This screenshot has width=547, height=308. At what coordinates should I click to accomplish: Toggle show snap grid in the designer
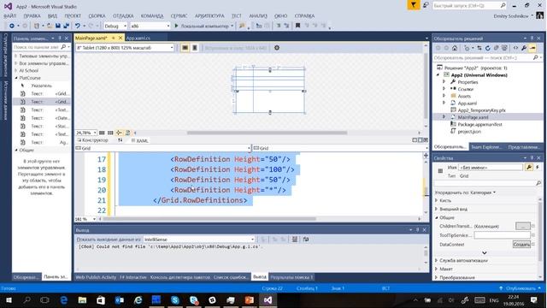[102, 133]
